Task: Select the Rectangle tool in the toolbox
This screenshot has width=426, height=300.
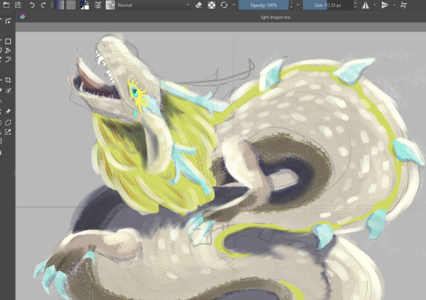Action: pos(8,41)
